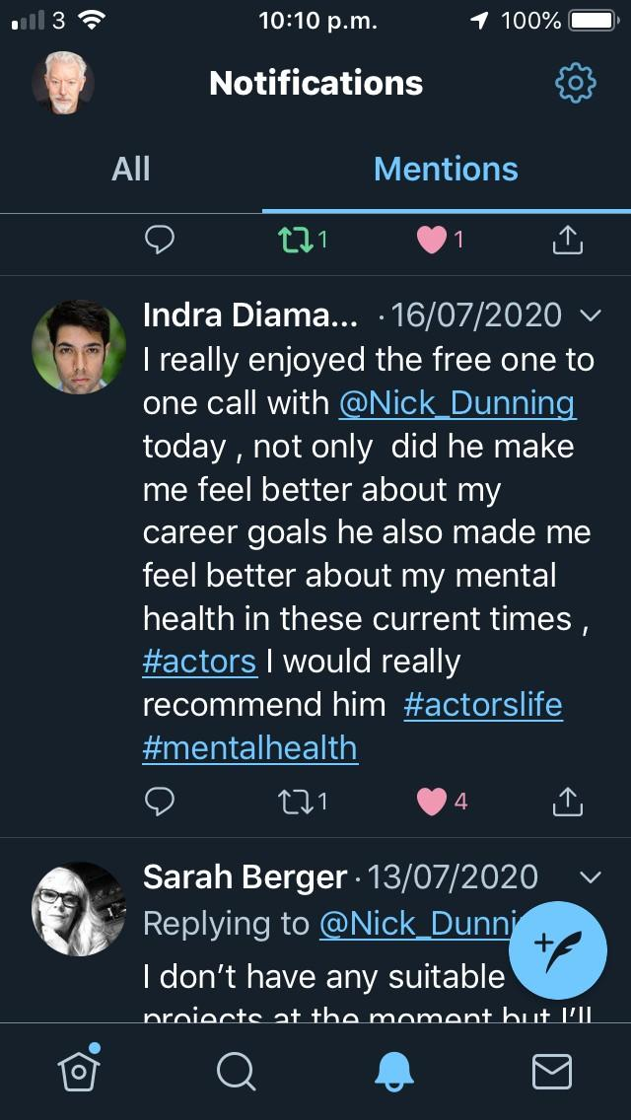Image resolution: width=631 pixels, height=1120 pixels.
Task: Open Direct Messages envelope icon
Action: [552, 1071]
